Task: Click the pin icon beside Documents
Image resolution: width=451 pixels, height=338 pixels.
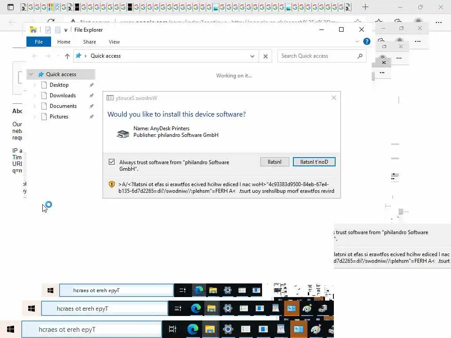Action: (x=92, y=106)
